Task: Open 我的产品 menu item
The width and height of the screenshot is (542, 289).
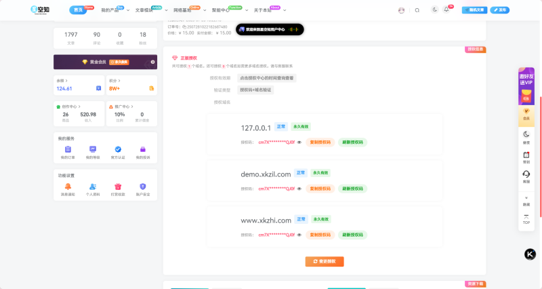Action: click(x=110, y=10)
